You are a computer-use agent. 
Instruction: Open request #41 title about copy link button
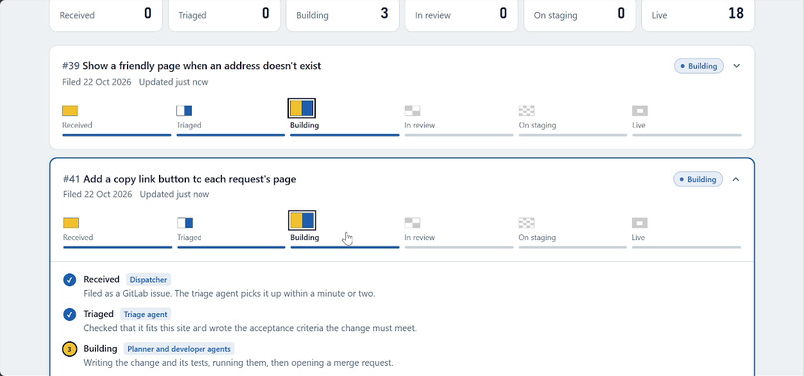click(180, 179)
